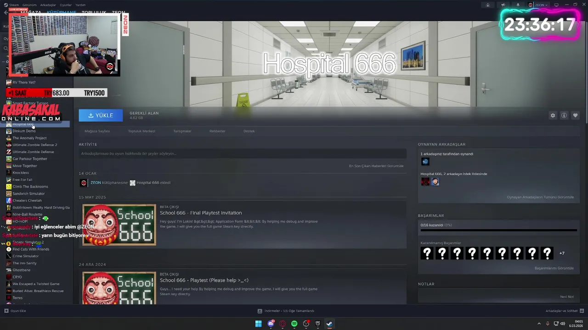Open the Arkadaşlar menu
Screen dimensions: 588x330
point(48,5)
